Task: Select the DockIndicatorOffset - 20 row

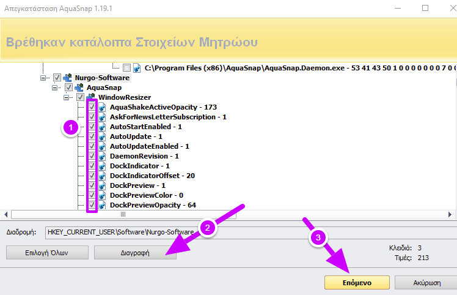Action: [x=152, y=176]
